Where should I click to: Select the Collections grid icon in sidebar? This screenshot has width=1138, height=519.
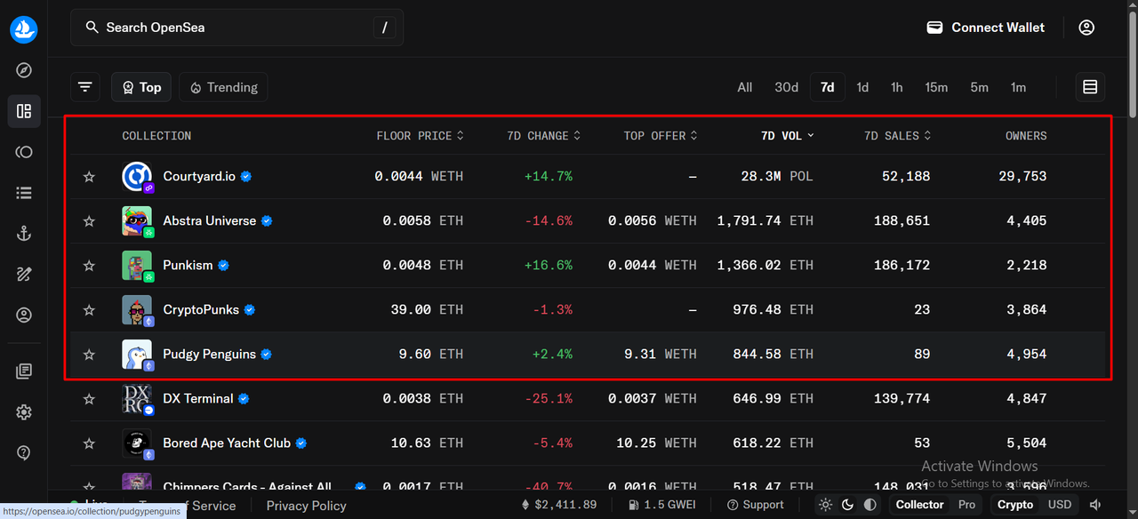pos(24,111)
